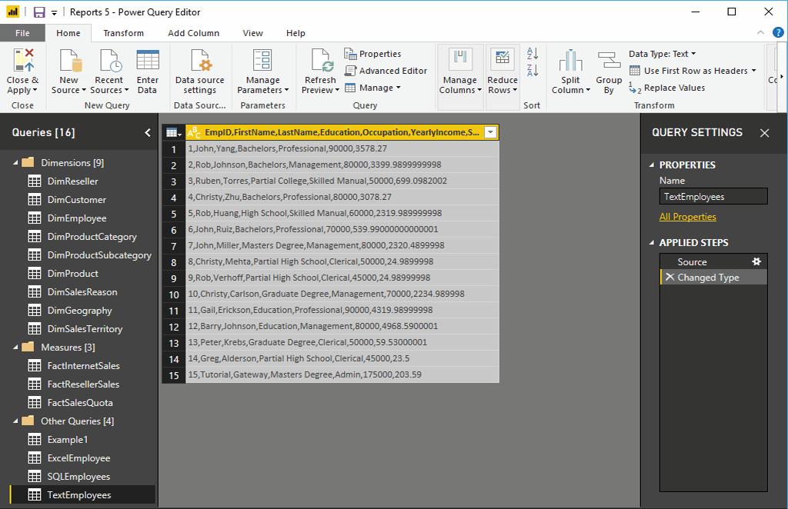The height and width of the screenshot is (509, 788).
Task: Collapse the Dimensions folder
Action: [15, 163]
